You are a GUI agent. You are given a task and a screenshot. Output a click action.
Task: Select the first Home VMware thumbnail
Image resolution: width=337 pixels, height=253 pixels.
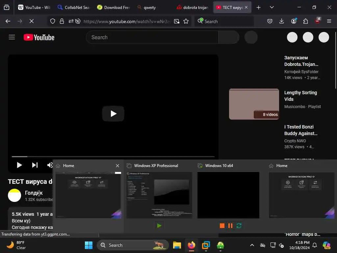(88, 195)
